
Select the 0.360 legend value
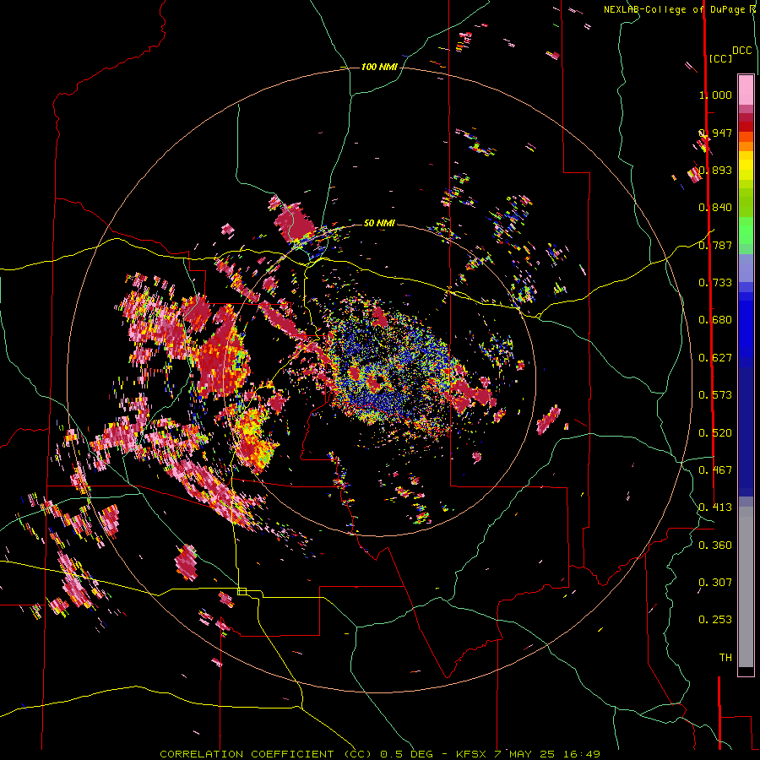tap(715, 546)
